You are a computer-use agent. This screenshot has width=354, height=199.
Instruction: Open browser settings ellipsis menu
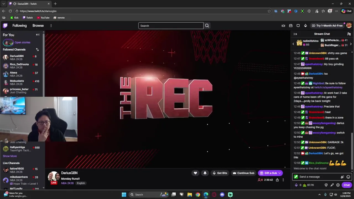[x=336, y=11]
